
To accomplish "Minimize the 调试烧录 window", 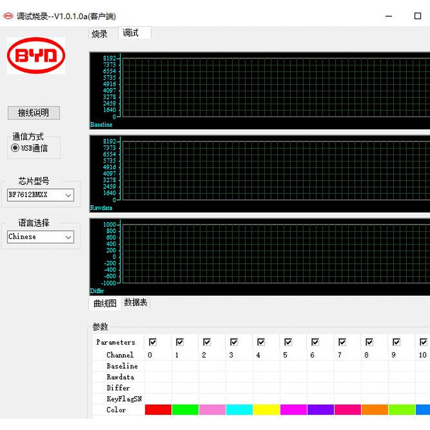I will [x=389, y=16].
